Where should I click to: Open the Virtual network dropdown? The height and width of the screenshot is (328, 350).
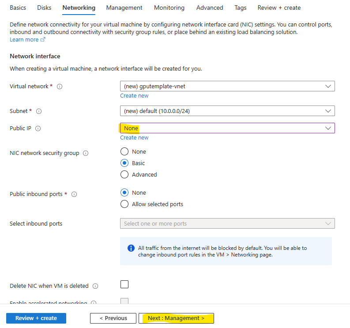point(227,86)
